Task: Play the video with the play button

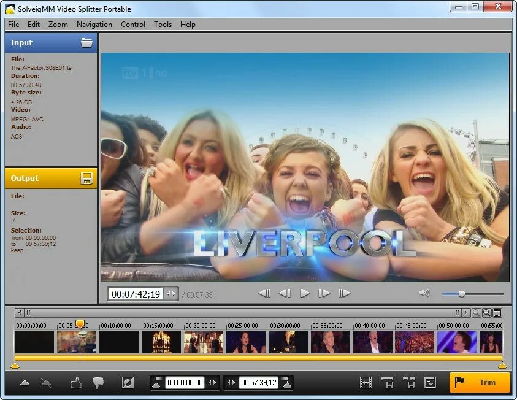Action: 305,293
